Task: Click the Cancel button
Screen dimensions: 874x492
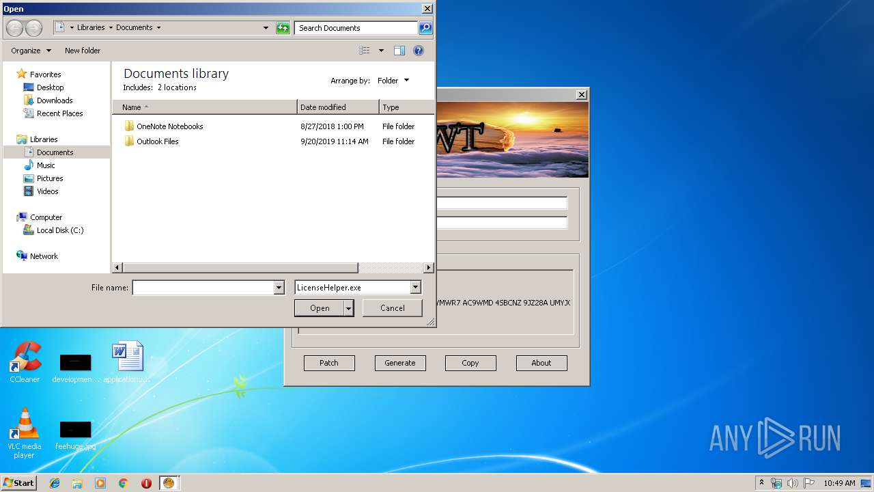Action: [392, 308]
